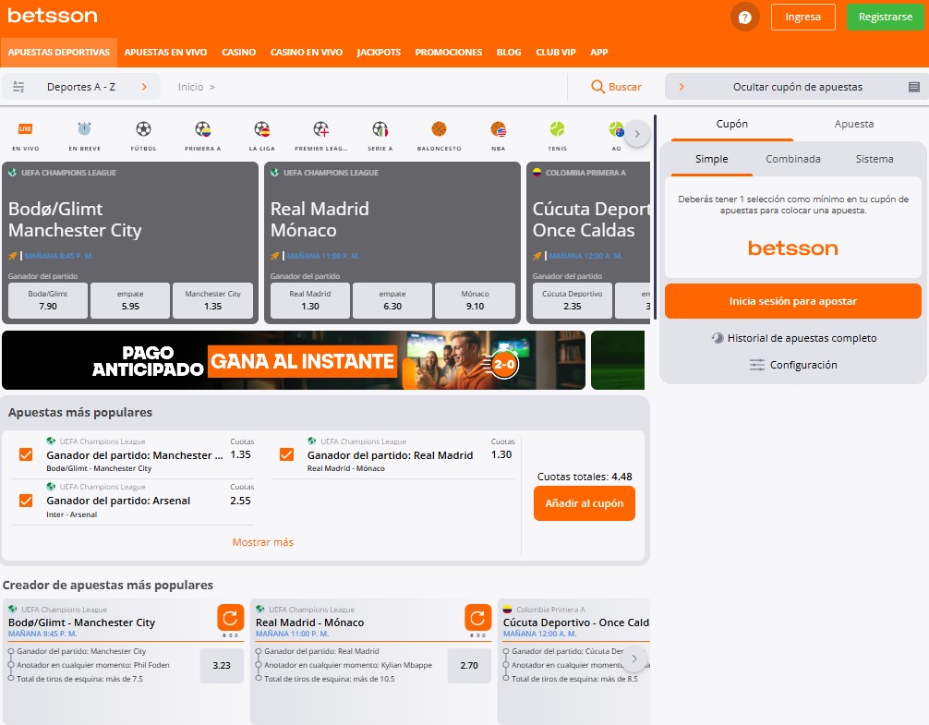Open APUESTAS EN VIVO menu
929x725 pixels.
point(165,52)
